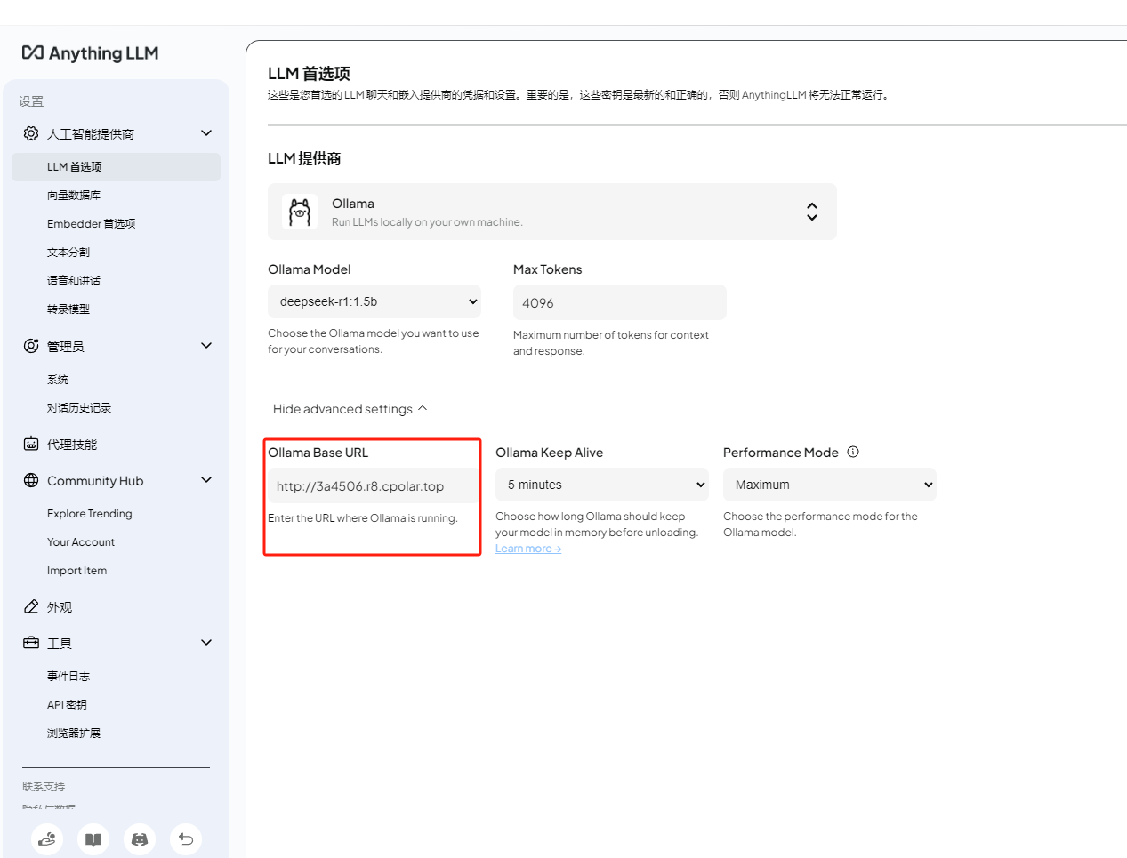Open the Ollama Model dropdown deepseek-r1:1.5b

tap(374, 301)
